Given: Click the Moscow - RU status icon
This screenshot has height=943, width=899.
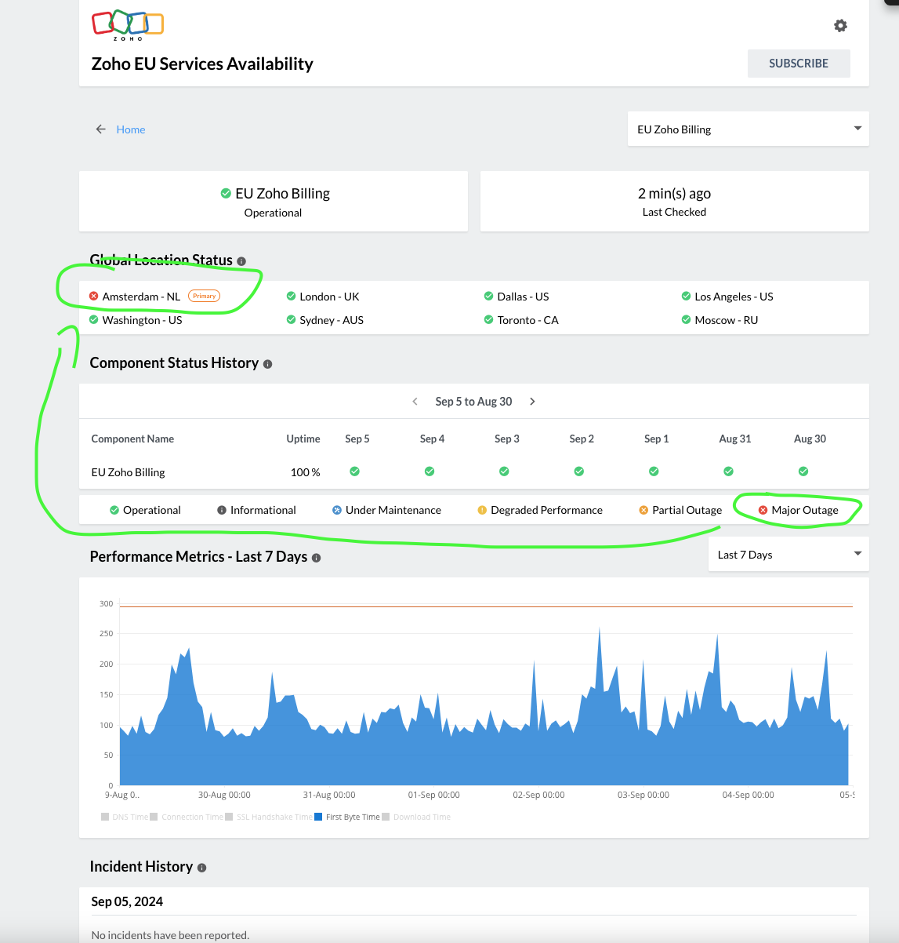Looking at the screenshot, I should [687, 320].
